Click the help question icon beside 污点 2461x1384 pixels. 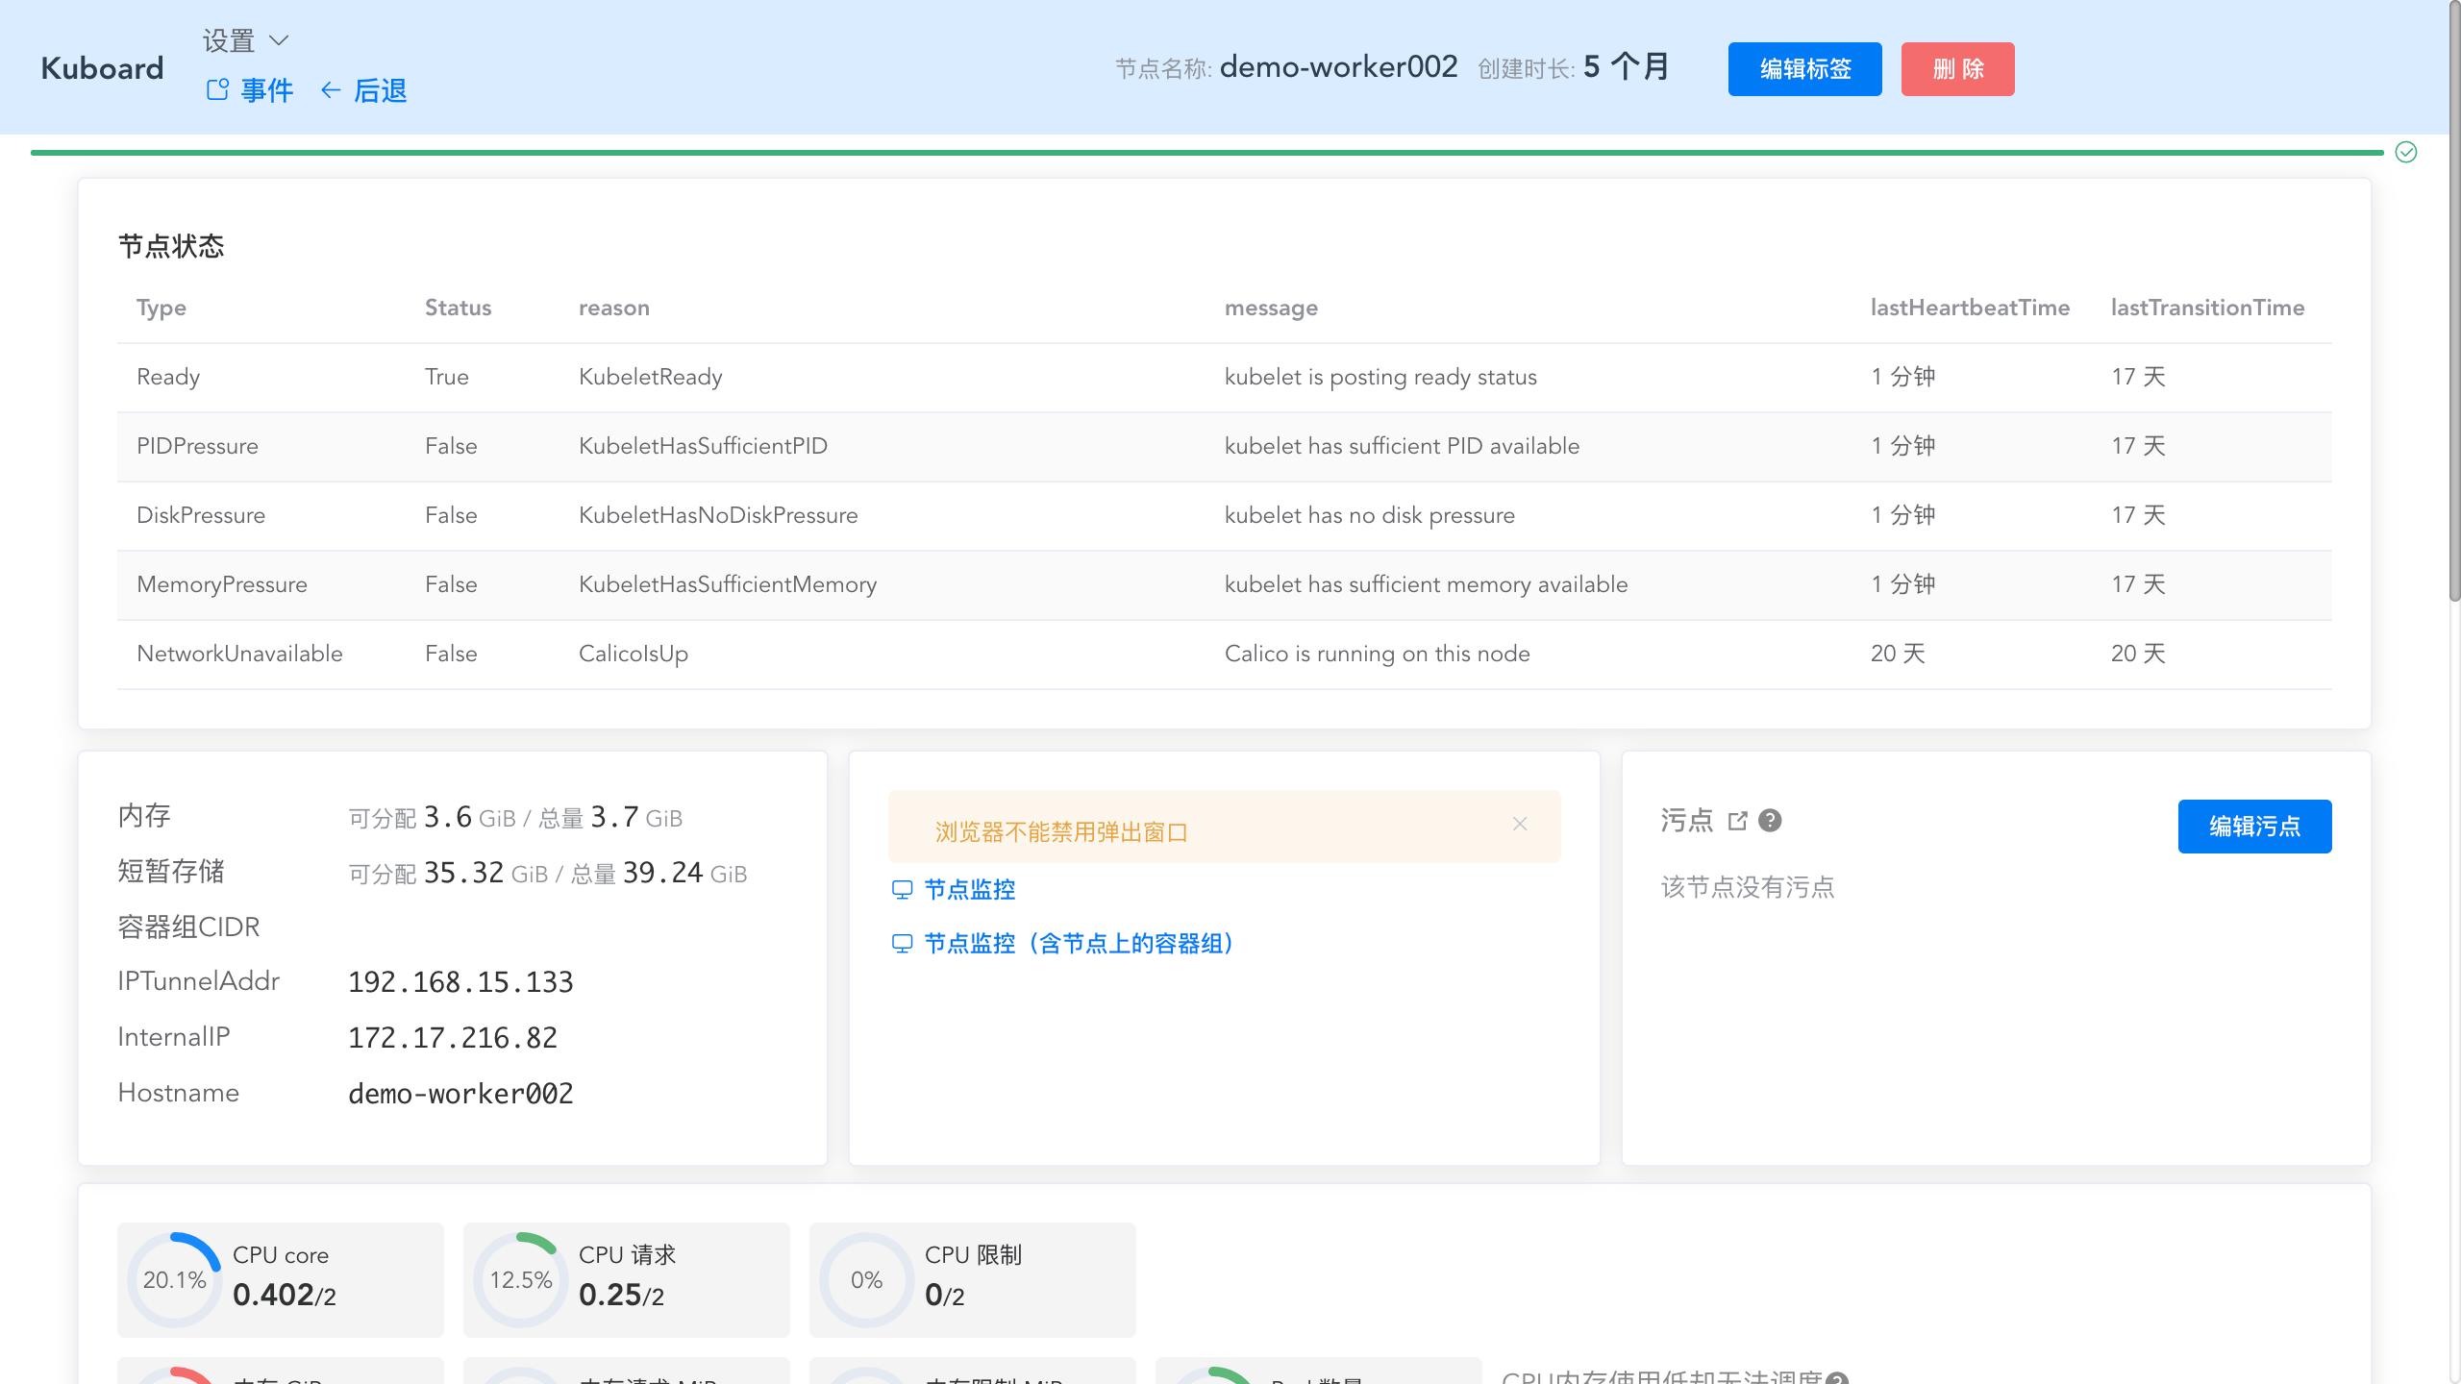[x=1770, y=821]
